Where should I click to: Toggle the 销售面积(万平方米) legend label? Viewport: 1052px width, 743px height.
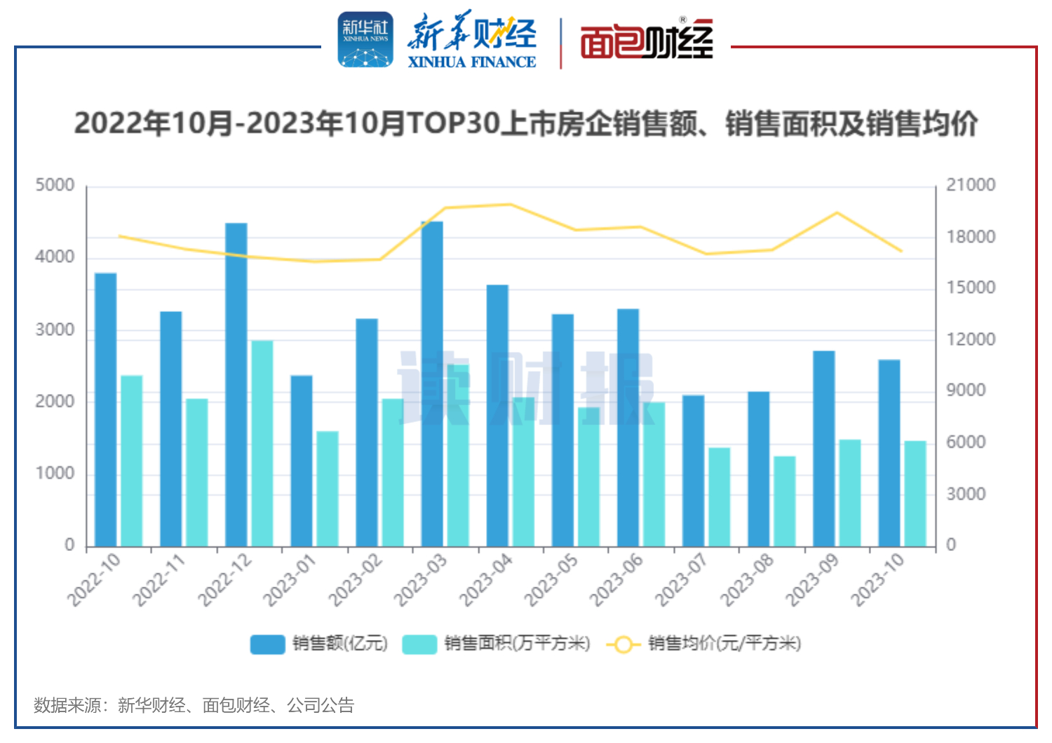517,643
